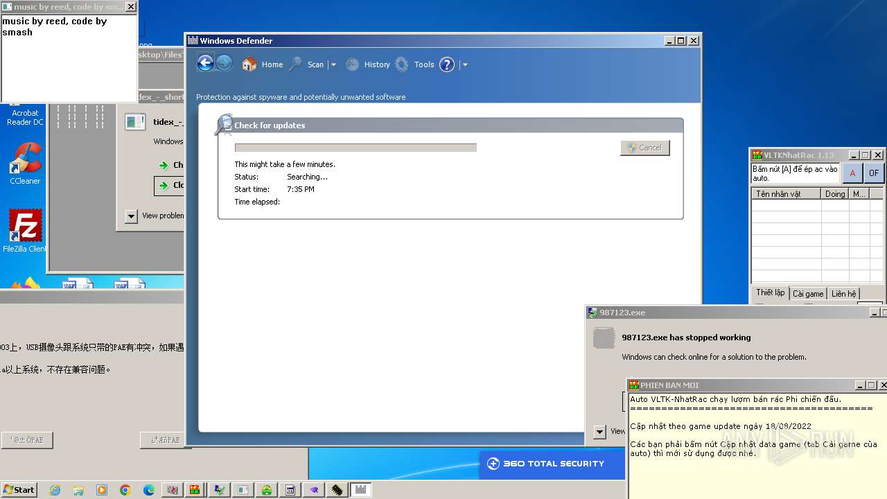Click the forward arrow in Windows Defender
This screenshot has width=887, height=499.
point(224,63)
